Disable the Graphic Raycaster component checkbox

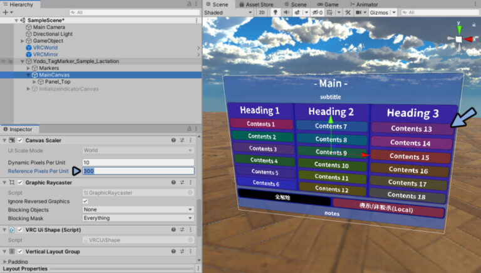20,182
